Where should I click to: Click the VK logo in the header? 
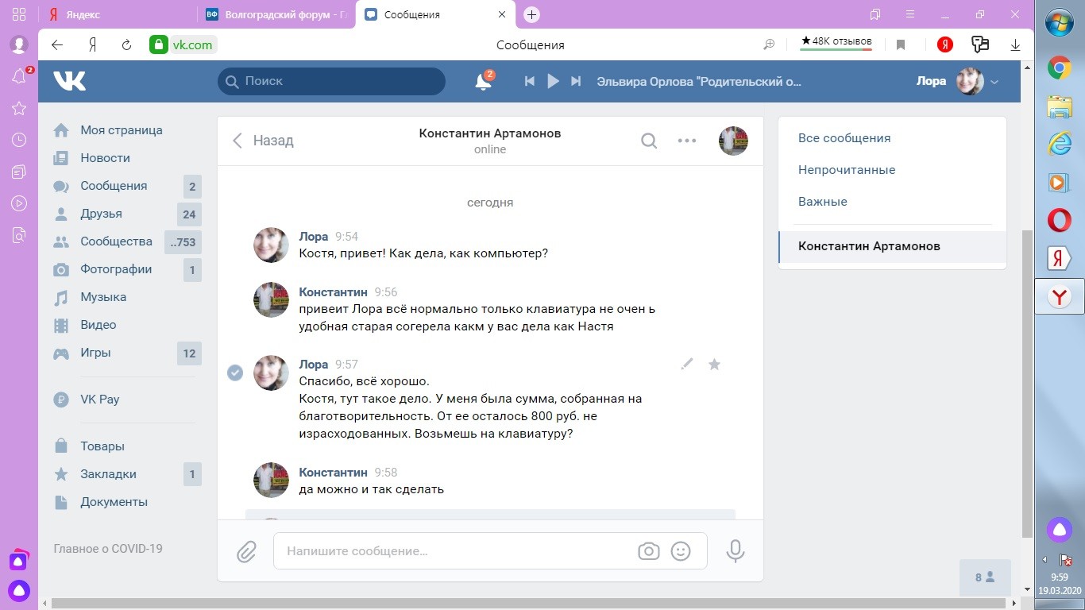coord(70,81)
